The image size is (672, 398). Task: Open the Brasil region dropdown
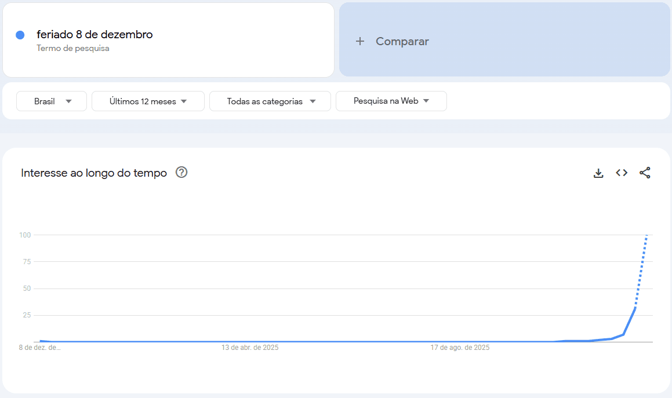[x=52, y=101]
